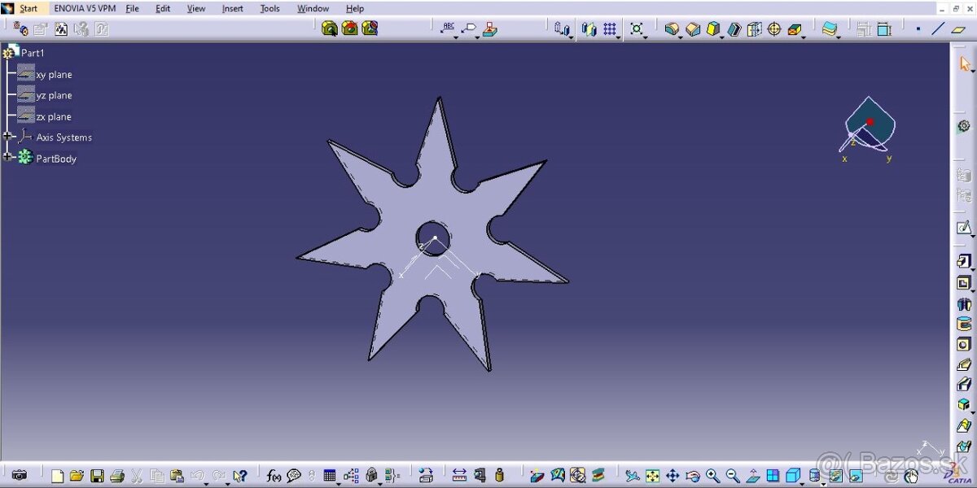Click the Print icon
Viewport: 977px width, 488px height.
coord(116,476)
